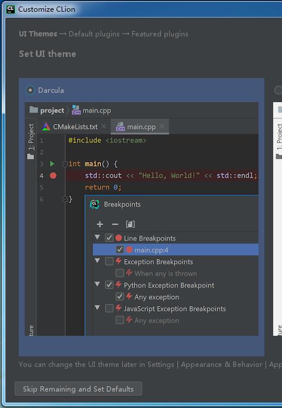
Task: Collapse JavaScript Exception Breakpoints group
Action: pos(98,308)
